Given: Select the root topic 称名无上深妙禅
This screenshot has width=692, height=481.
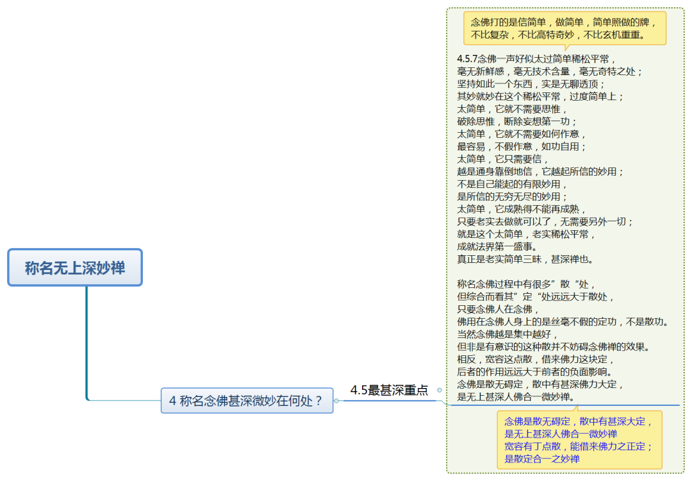Looking at the screenshot, I should coord(74,267).
